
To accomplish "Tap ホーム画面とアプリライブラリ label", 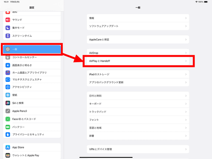I will [30, 73].
